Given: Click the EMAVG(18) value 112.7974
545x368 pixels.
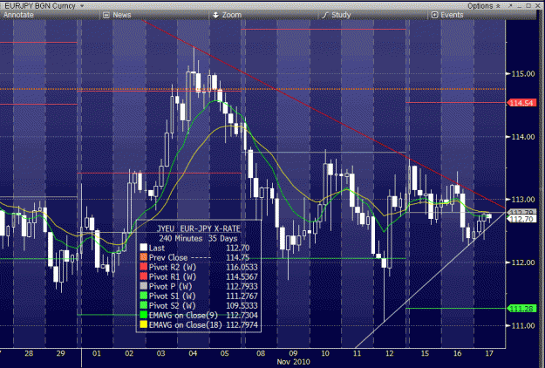Looking at the screenshot, I should click(242, 325).
